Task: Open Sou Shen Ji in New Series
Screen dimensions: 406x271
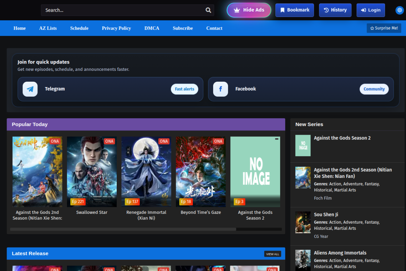Action: (326, 214)
